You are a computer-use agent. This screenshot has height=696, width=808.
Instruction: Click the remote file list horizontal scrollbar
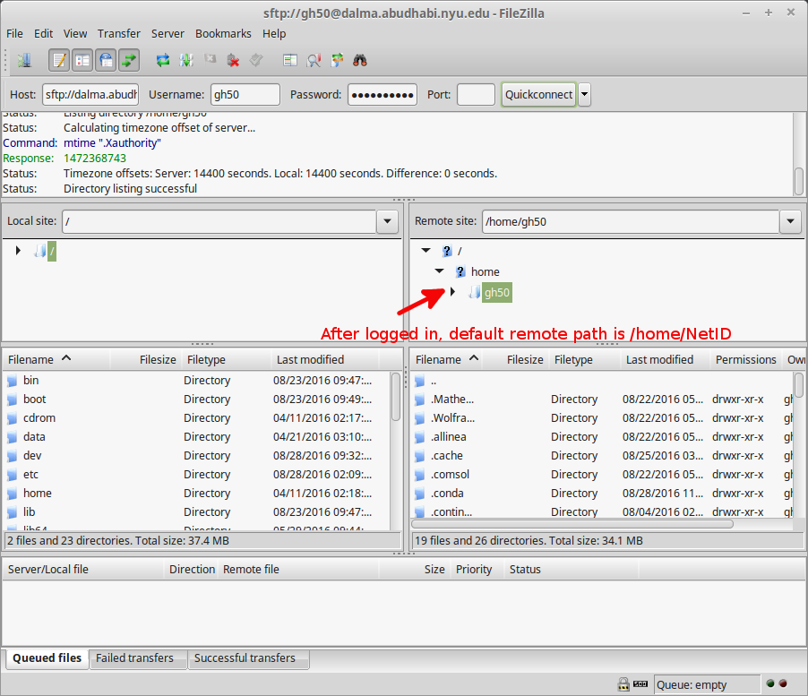(x=573, y=524)
